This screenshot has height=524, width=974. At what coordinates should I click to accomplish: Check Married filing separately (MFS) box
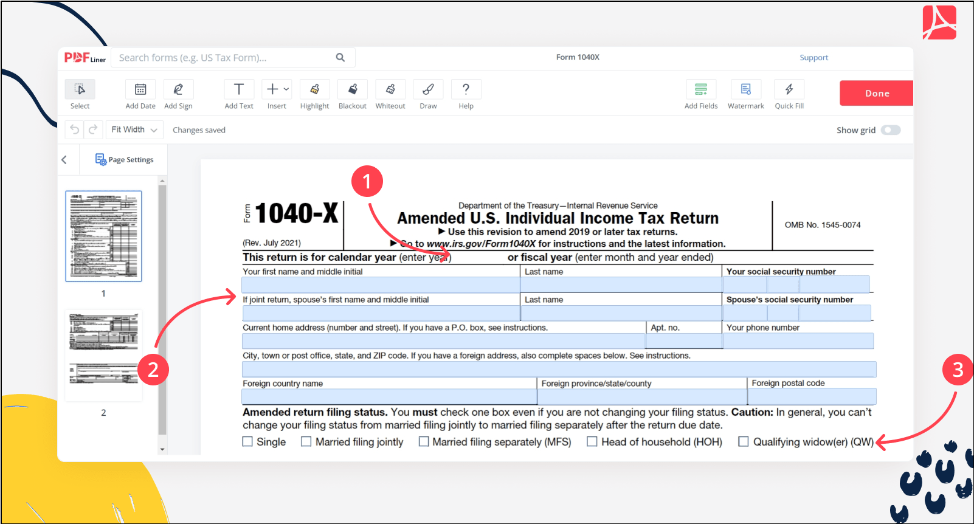click(x=424, y=442)
